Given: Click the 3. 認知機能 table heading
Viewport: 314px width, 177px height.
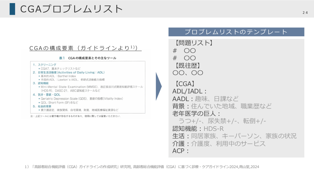Looking at the screenshot, I should [x=42, y=83].
